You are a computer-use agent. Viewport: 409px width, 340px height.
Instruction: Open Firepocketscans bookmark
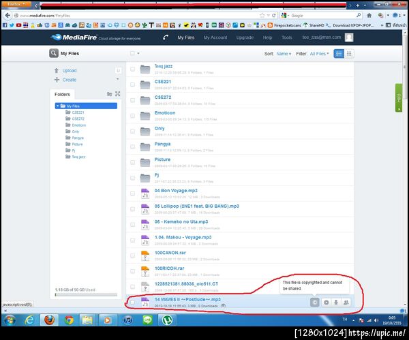[x=284, y=25]
